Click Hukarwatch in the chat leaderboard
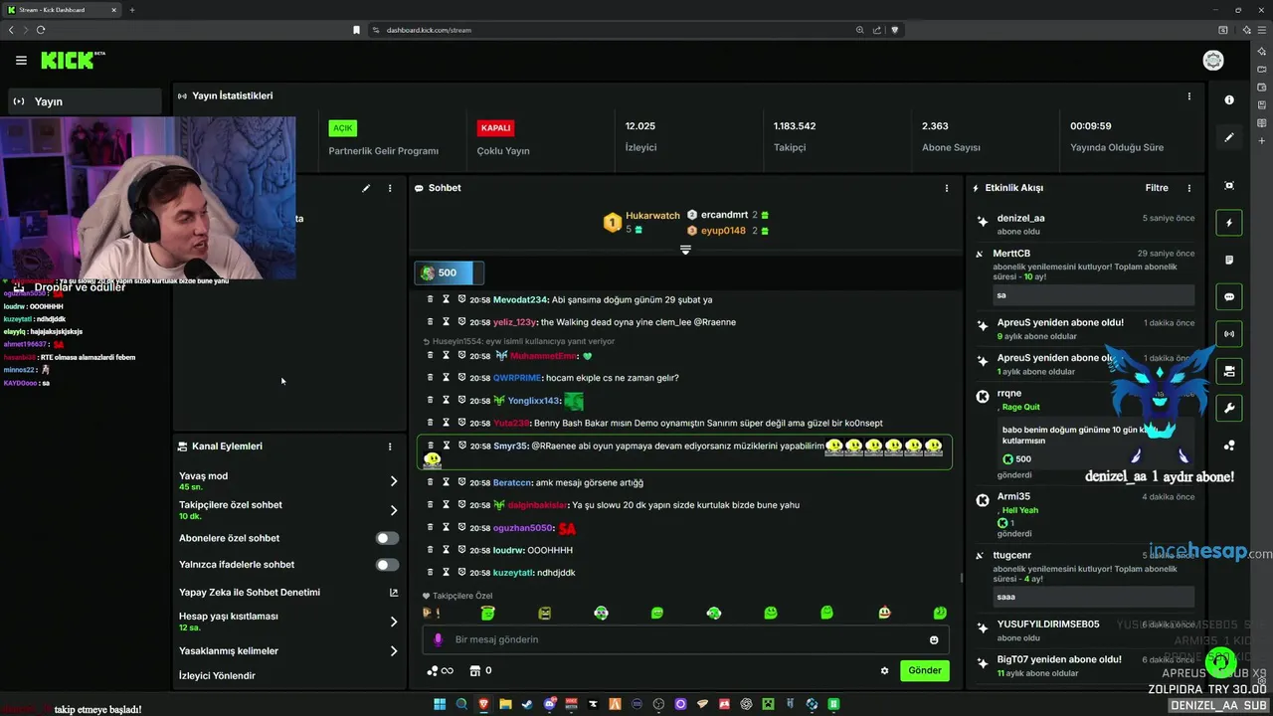This screenshot has height=716, width=1273. [x=652, y=216]
